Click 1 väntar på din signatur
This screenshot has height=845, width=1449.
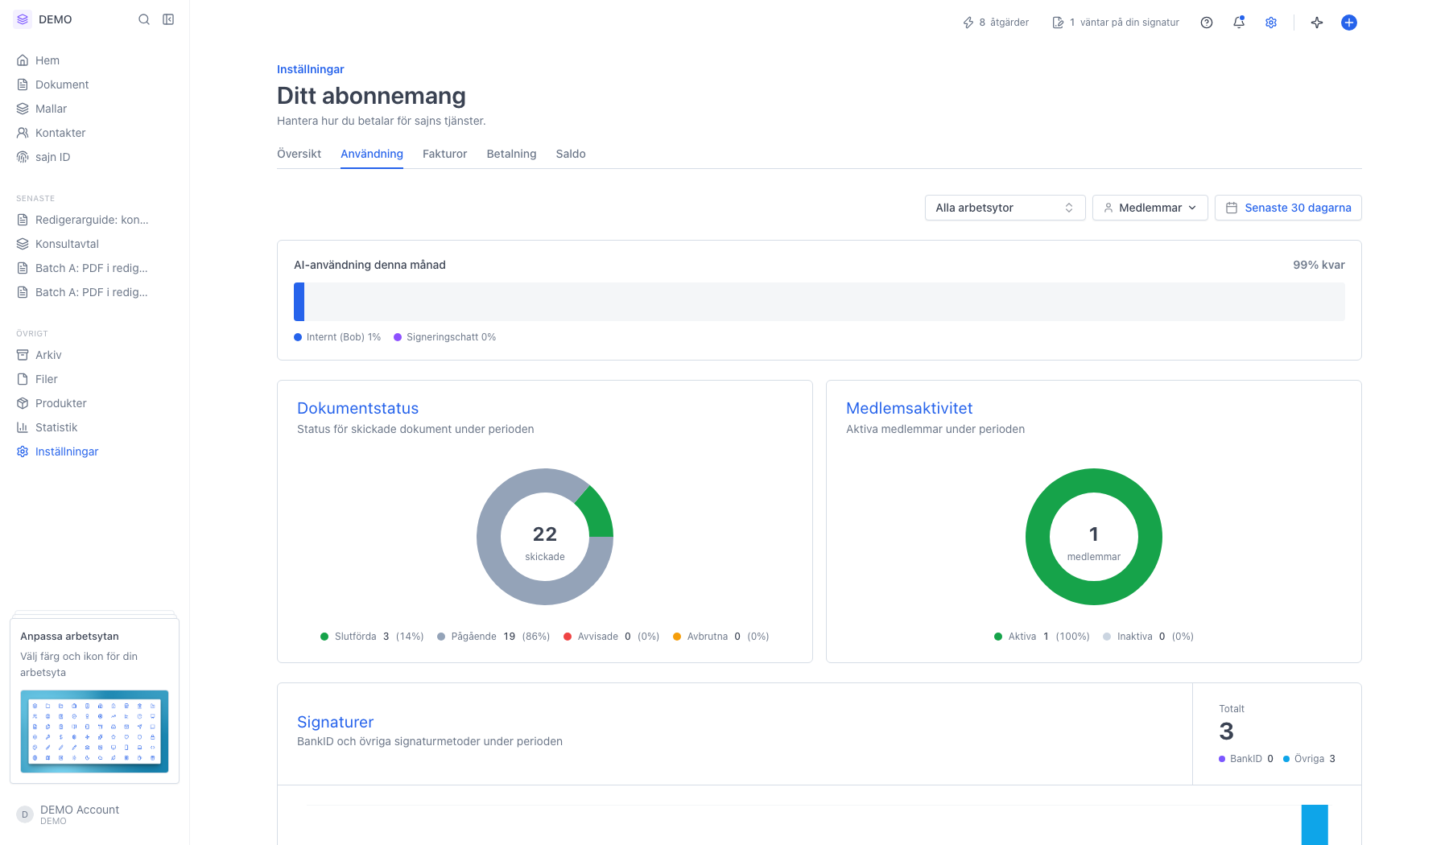click(x=1116, y=23)
